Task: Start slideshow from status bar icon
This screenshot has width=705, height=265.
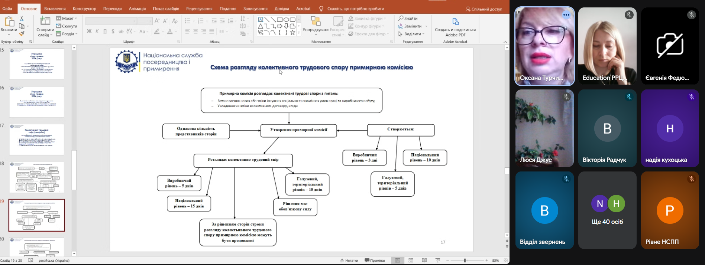Action: tap(438, 261)
